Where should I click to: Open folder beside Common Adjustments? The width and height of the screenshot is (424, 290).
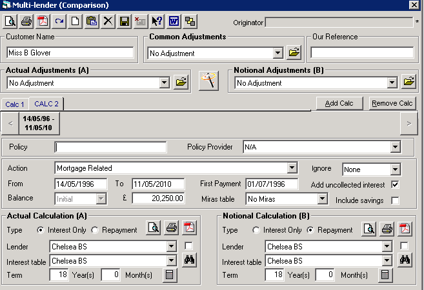294,52
